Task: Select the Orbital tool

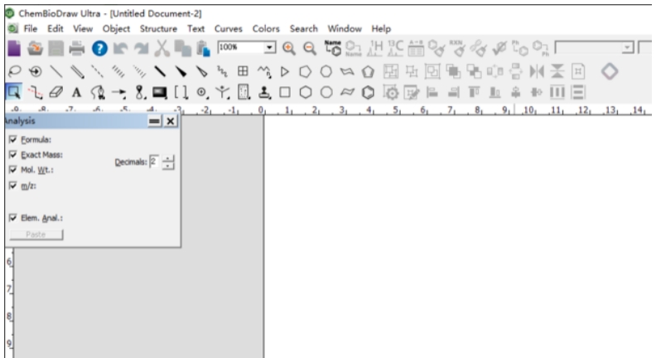Action: click(139, 92)
